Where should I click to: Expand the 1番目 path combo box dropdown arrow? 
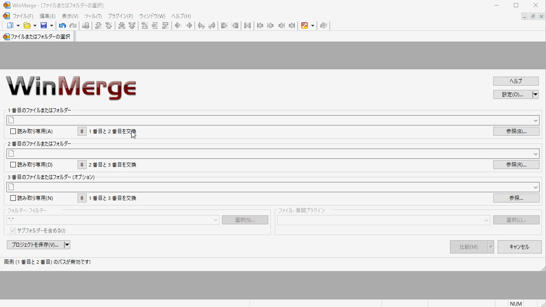tap(536, 120)
